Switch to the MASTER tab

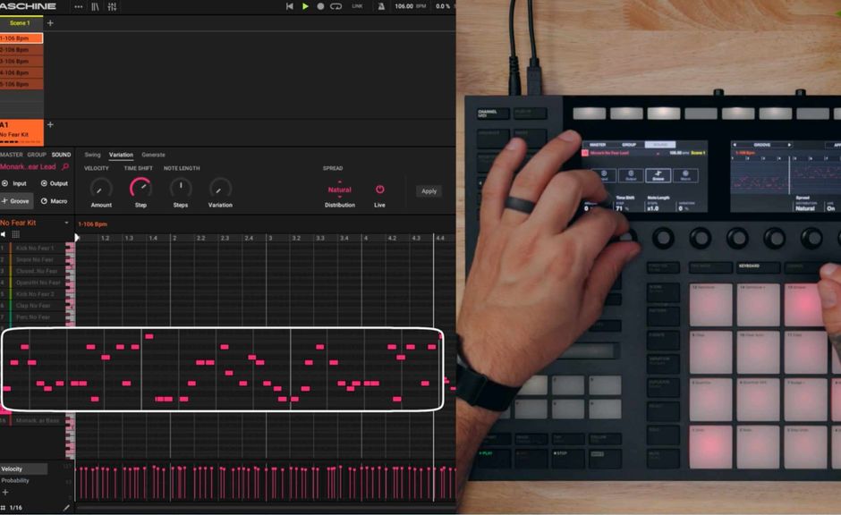(12, 155)
